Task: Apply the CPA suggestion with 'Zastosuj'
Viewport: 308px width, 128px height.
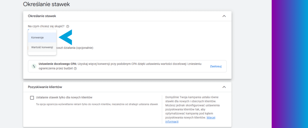Action: coord(216,66)
